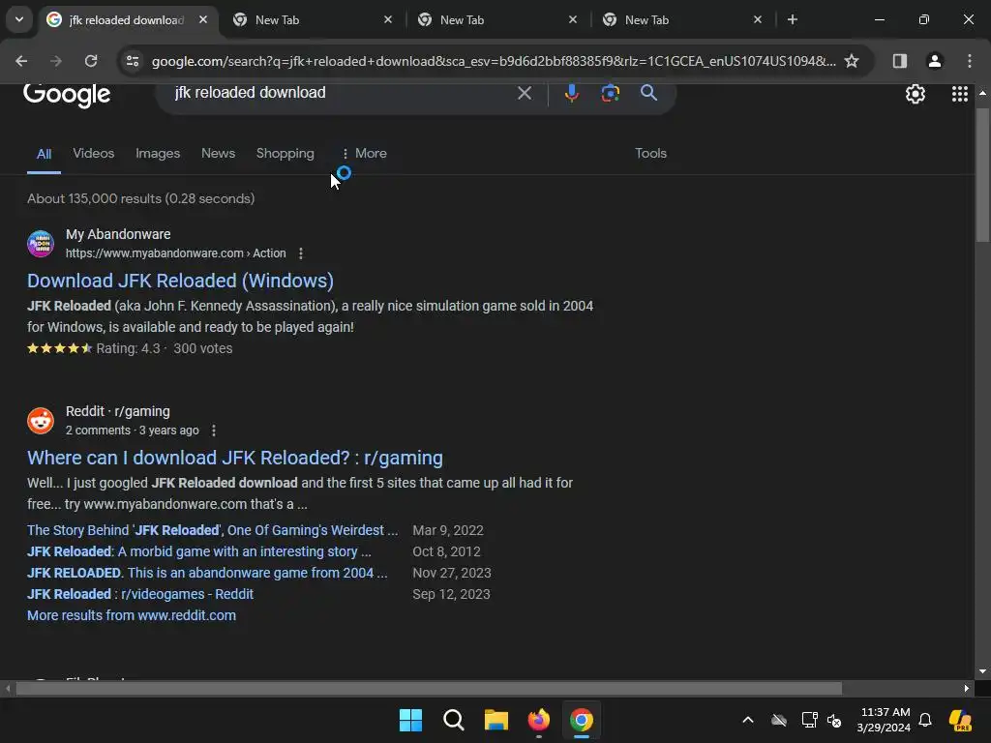Close the last New Tab
The width and height of the screenshot is (991, 743).
pyautogui.click(x=757, y=19)
